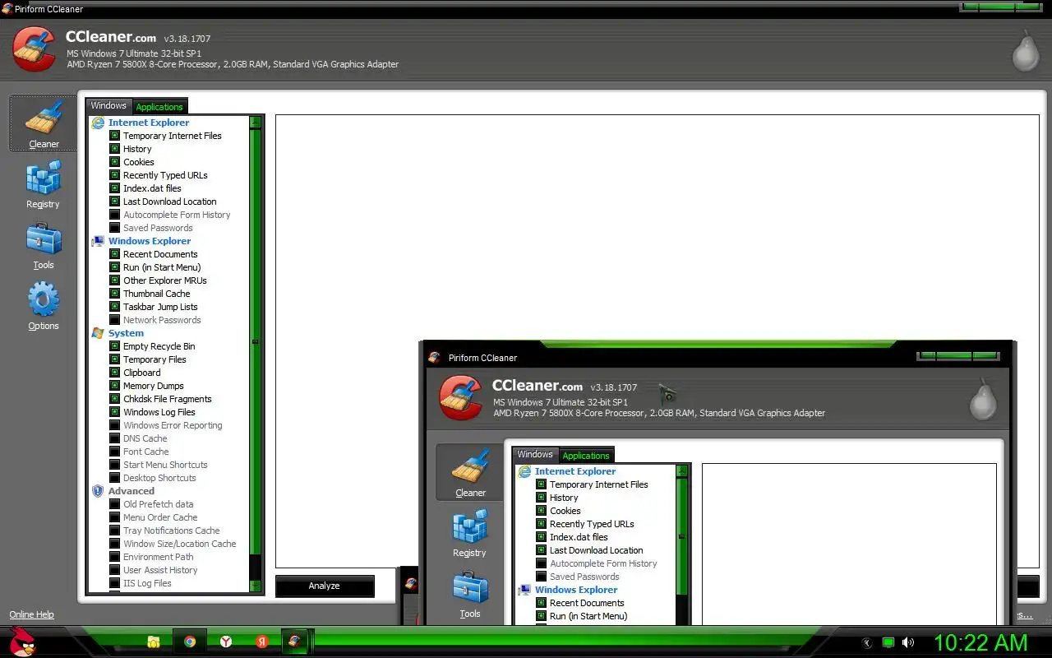Open volume control in system tray

(908, 642)
